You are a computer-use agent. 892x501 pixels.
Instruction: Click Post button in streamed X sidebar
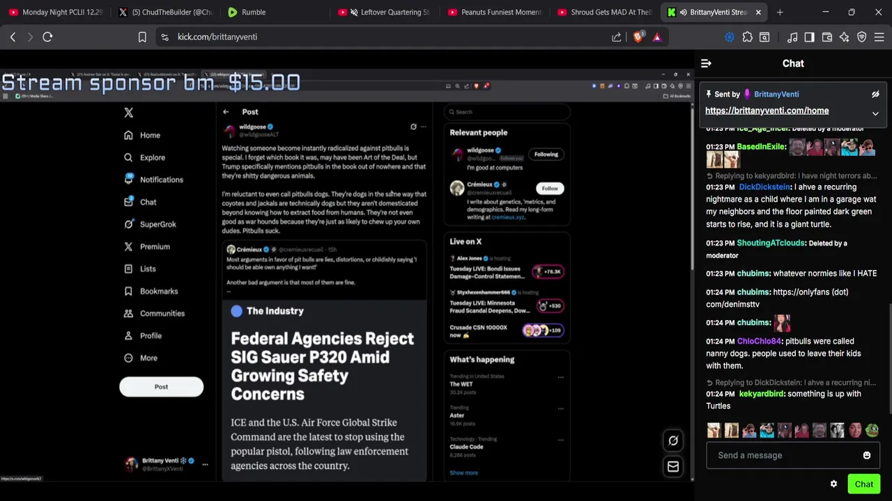click(x=161, y=387)
